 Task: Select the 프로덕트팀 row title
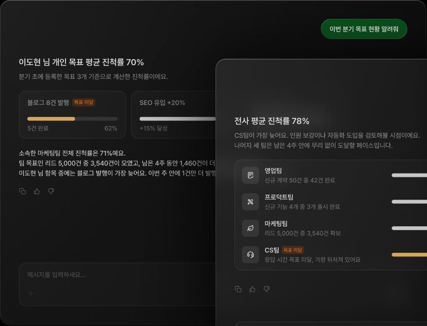coord(279,197)
